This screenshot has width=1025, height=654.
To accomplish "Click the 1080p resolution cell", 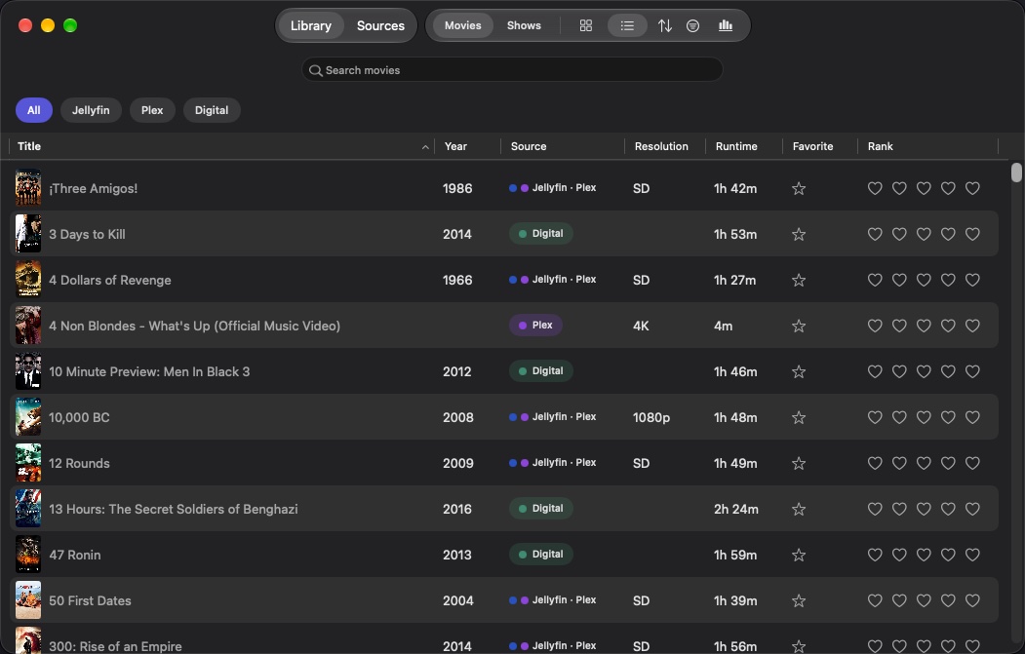I will click(651, 417).
